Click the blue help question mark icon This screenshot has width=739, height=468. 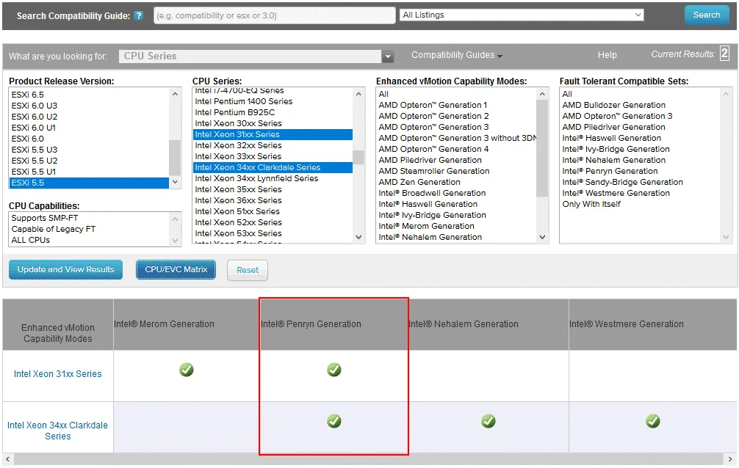pos(139,15)
